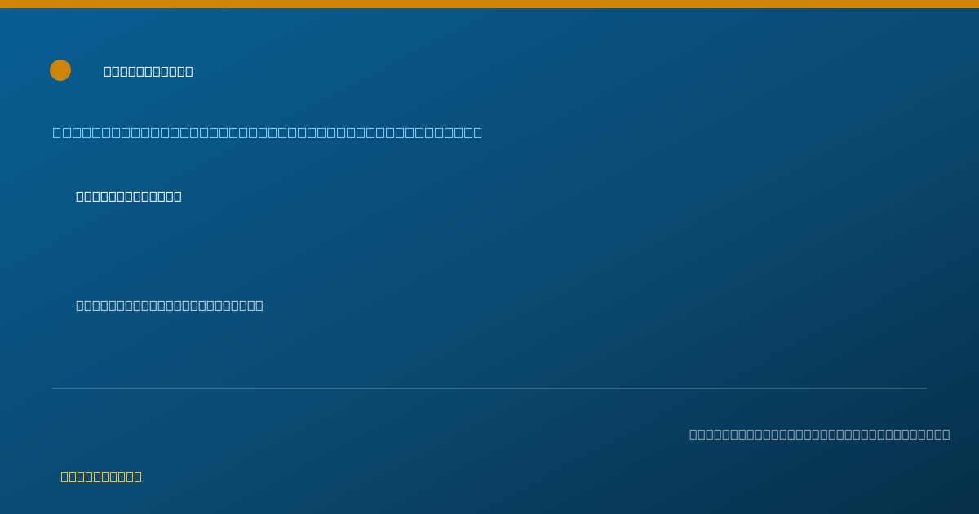Click the orange accent bar at the top
Viewport: 979px width, 514px height.
(489, 4)
